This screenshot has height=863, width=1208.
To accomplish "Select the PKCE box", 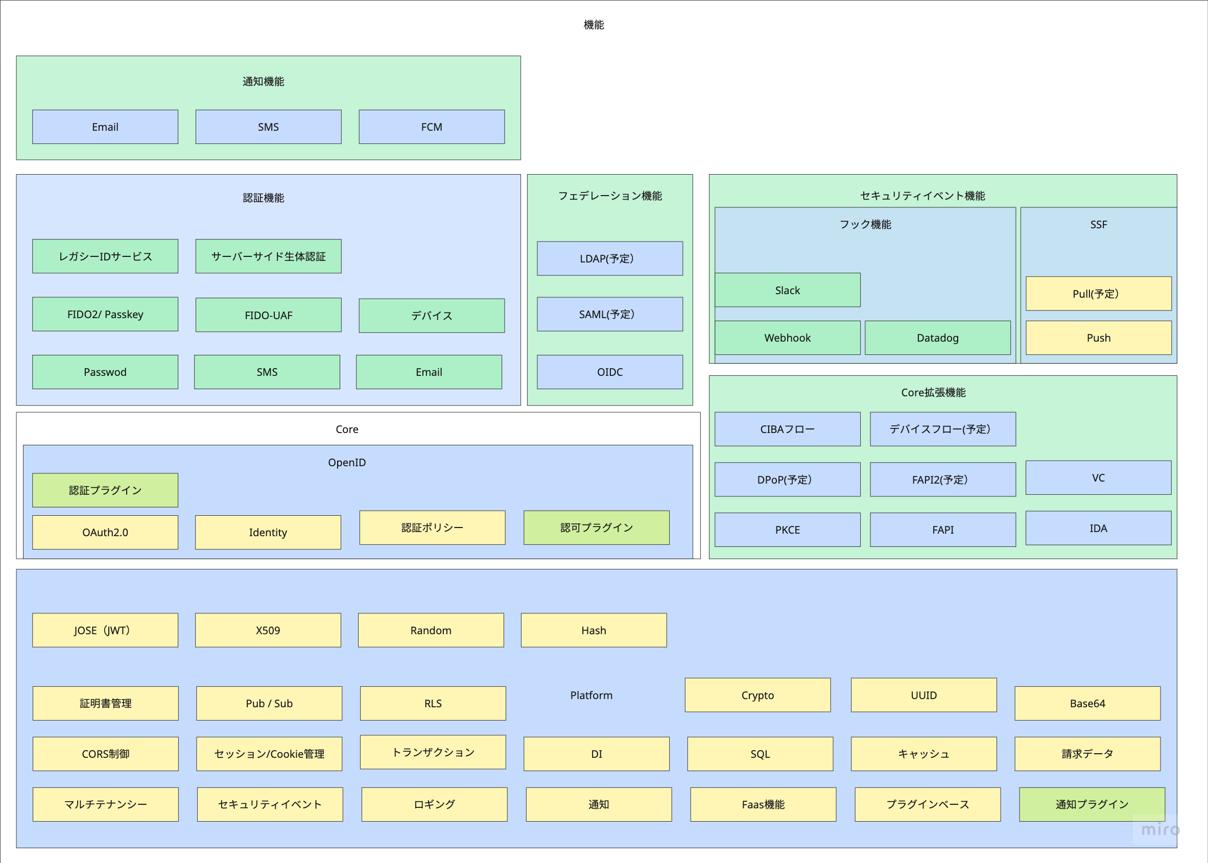I will pos(787,530).
